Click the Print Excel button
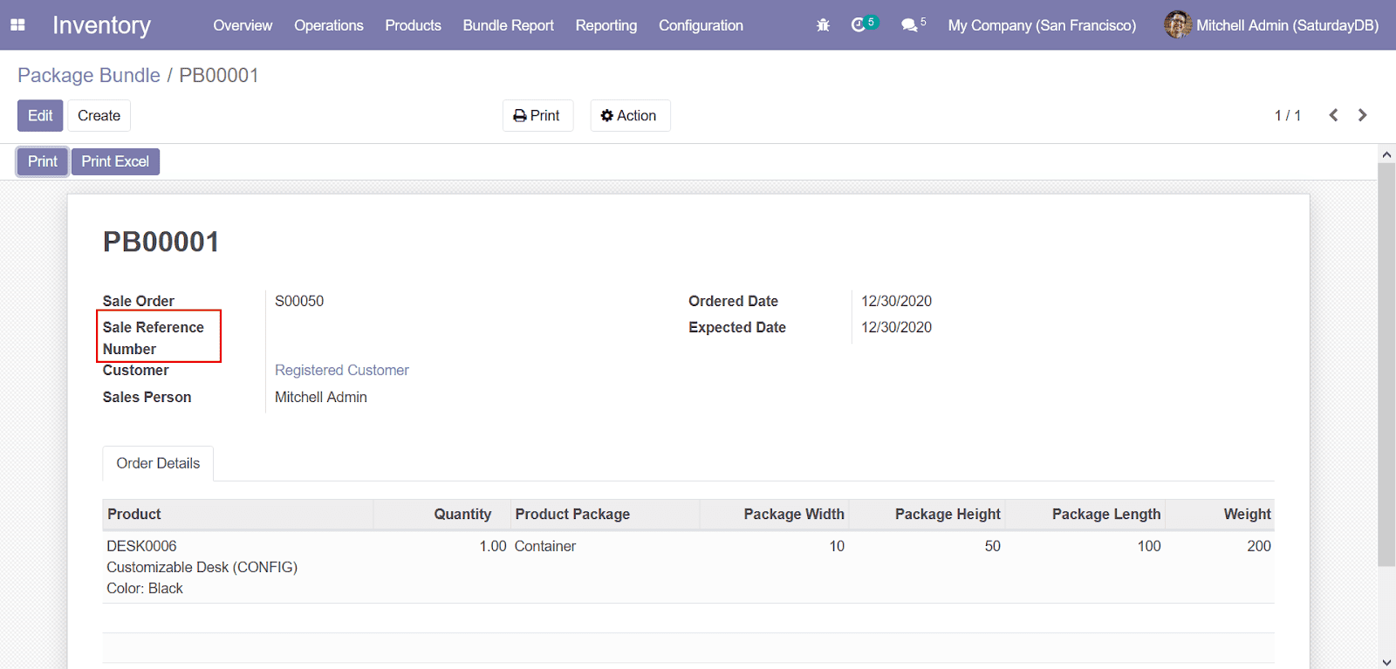This screenshot has height=669, width=1396. pyautogui.click(x=115, y=161)
